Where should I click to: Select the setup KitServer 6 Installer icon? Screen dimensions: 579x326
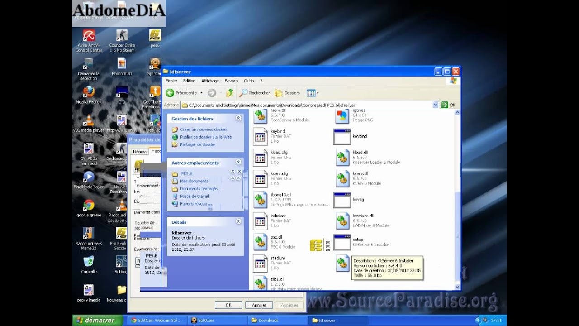click(342, 242)
